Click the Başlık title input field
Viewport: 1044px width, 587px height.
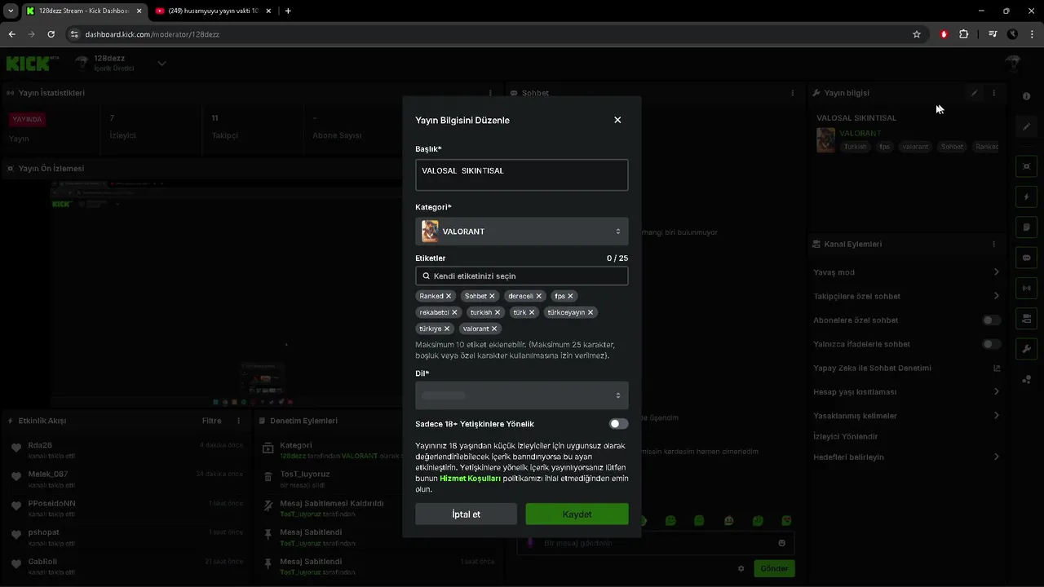pos(521,174)
